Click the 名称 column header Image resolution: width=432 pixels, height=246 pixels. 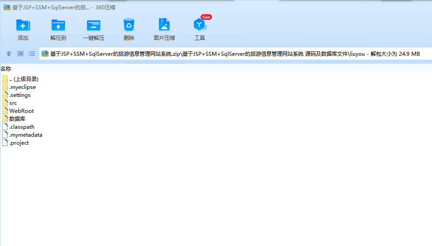(x=6, y=69)
